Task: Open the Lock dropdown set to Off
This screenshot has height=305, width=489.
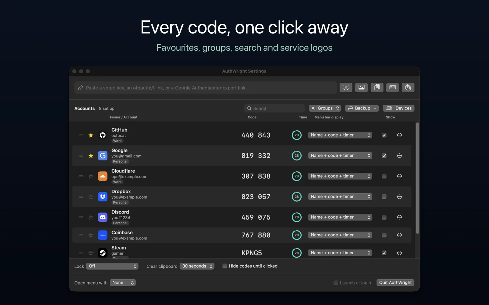Action: coord(112,266)
